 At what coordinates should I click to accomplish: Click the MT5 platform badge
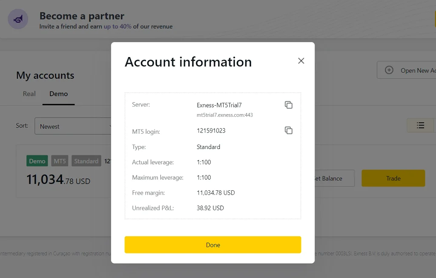(60, 161)
